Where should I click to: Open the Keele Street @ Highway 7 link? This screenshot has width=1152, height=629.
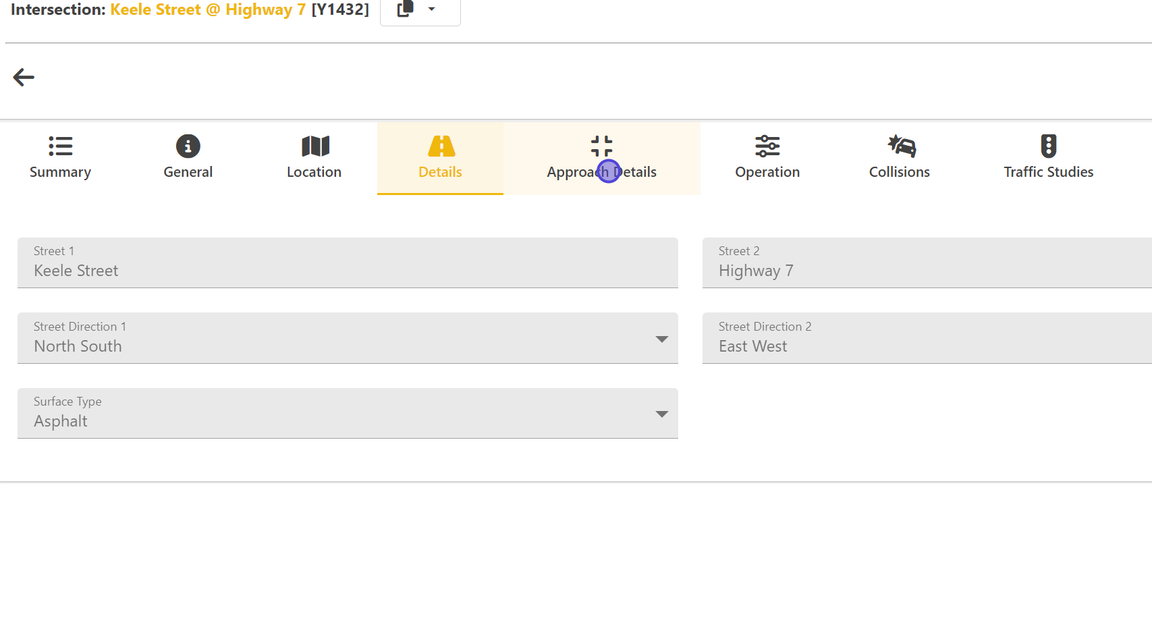click(x=208, y=9)
